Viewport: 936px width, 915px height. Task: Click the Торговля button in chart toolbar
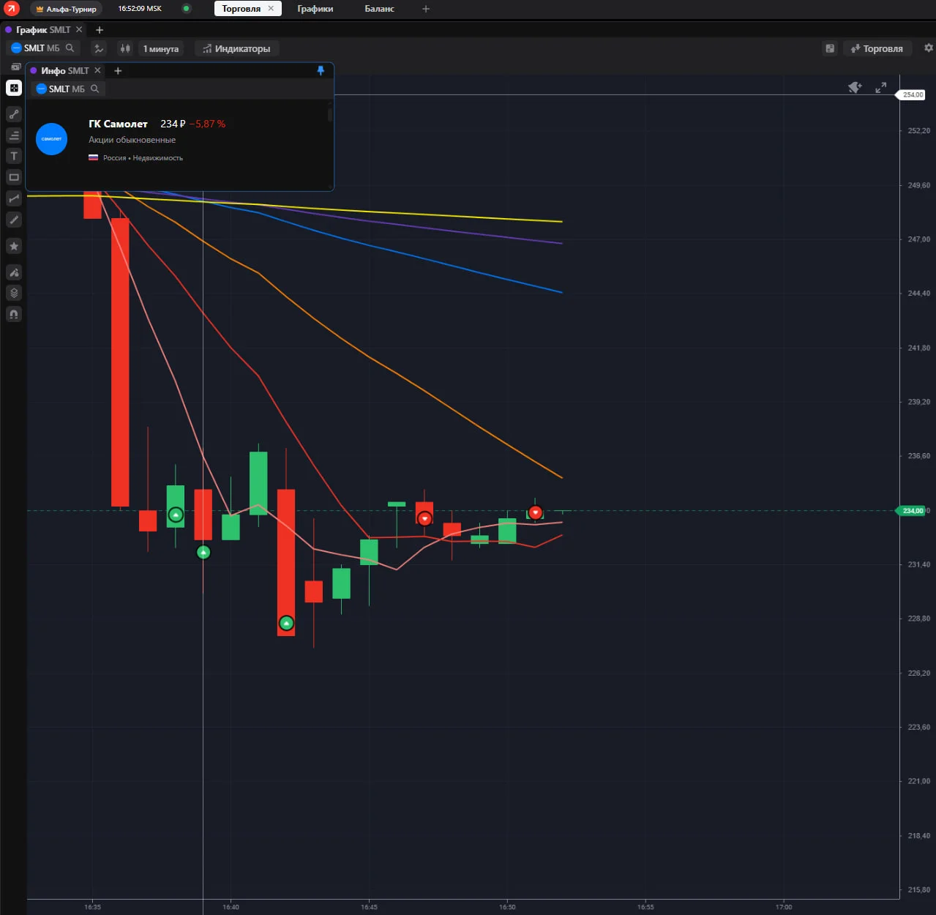[877, 48]
